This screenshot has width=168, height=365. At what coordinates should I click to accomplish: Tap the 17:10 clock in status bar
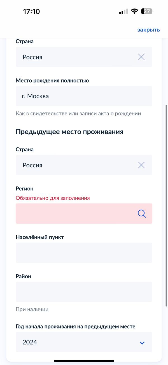(x=31, y=12)
